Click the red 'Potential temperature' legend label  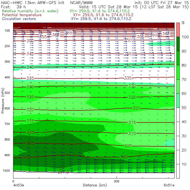pos(22,15)
